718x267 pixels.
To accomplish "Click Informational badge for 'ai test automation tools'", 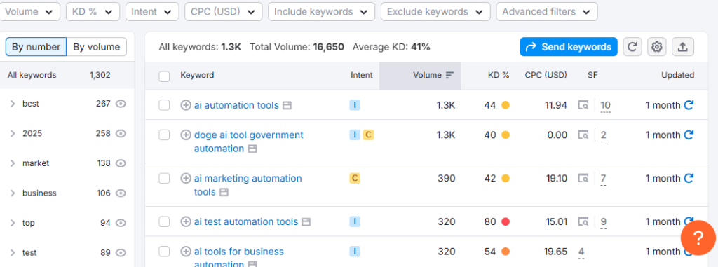I will pos(355,222).
